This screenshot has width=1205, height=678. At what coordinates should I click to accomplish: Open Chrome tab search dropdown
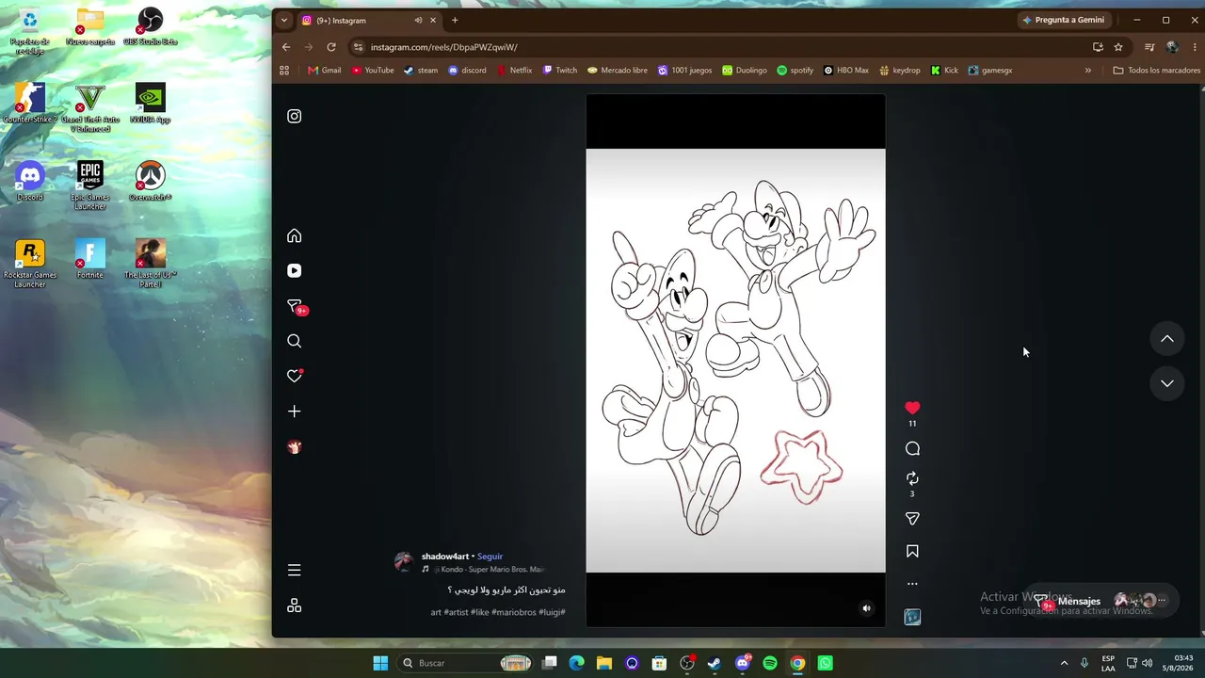point(286,21)
